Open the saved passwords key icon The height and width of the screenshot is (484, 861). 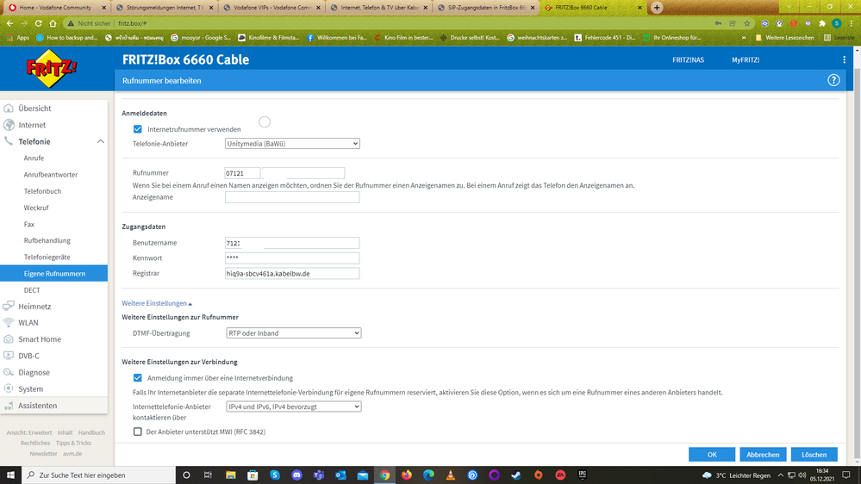coord(718,23)
